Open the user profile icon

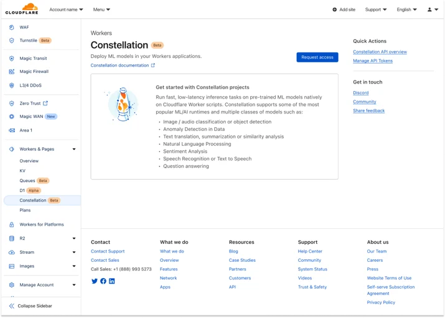(429, 10)
